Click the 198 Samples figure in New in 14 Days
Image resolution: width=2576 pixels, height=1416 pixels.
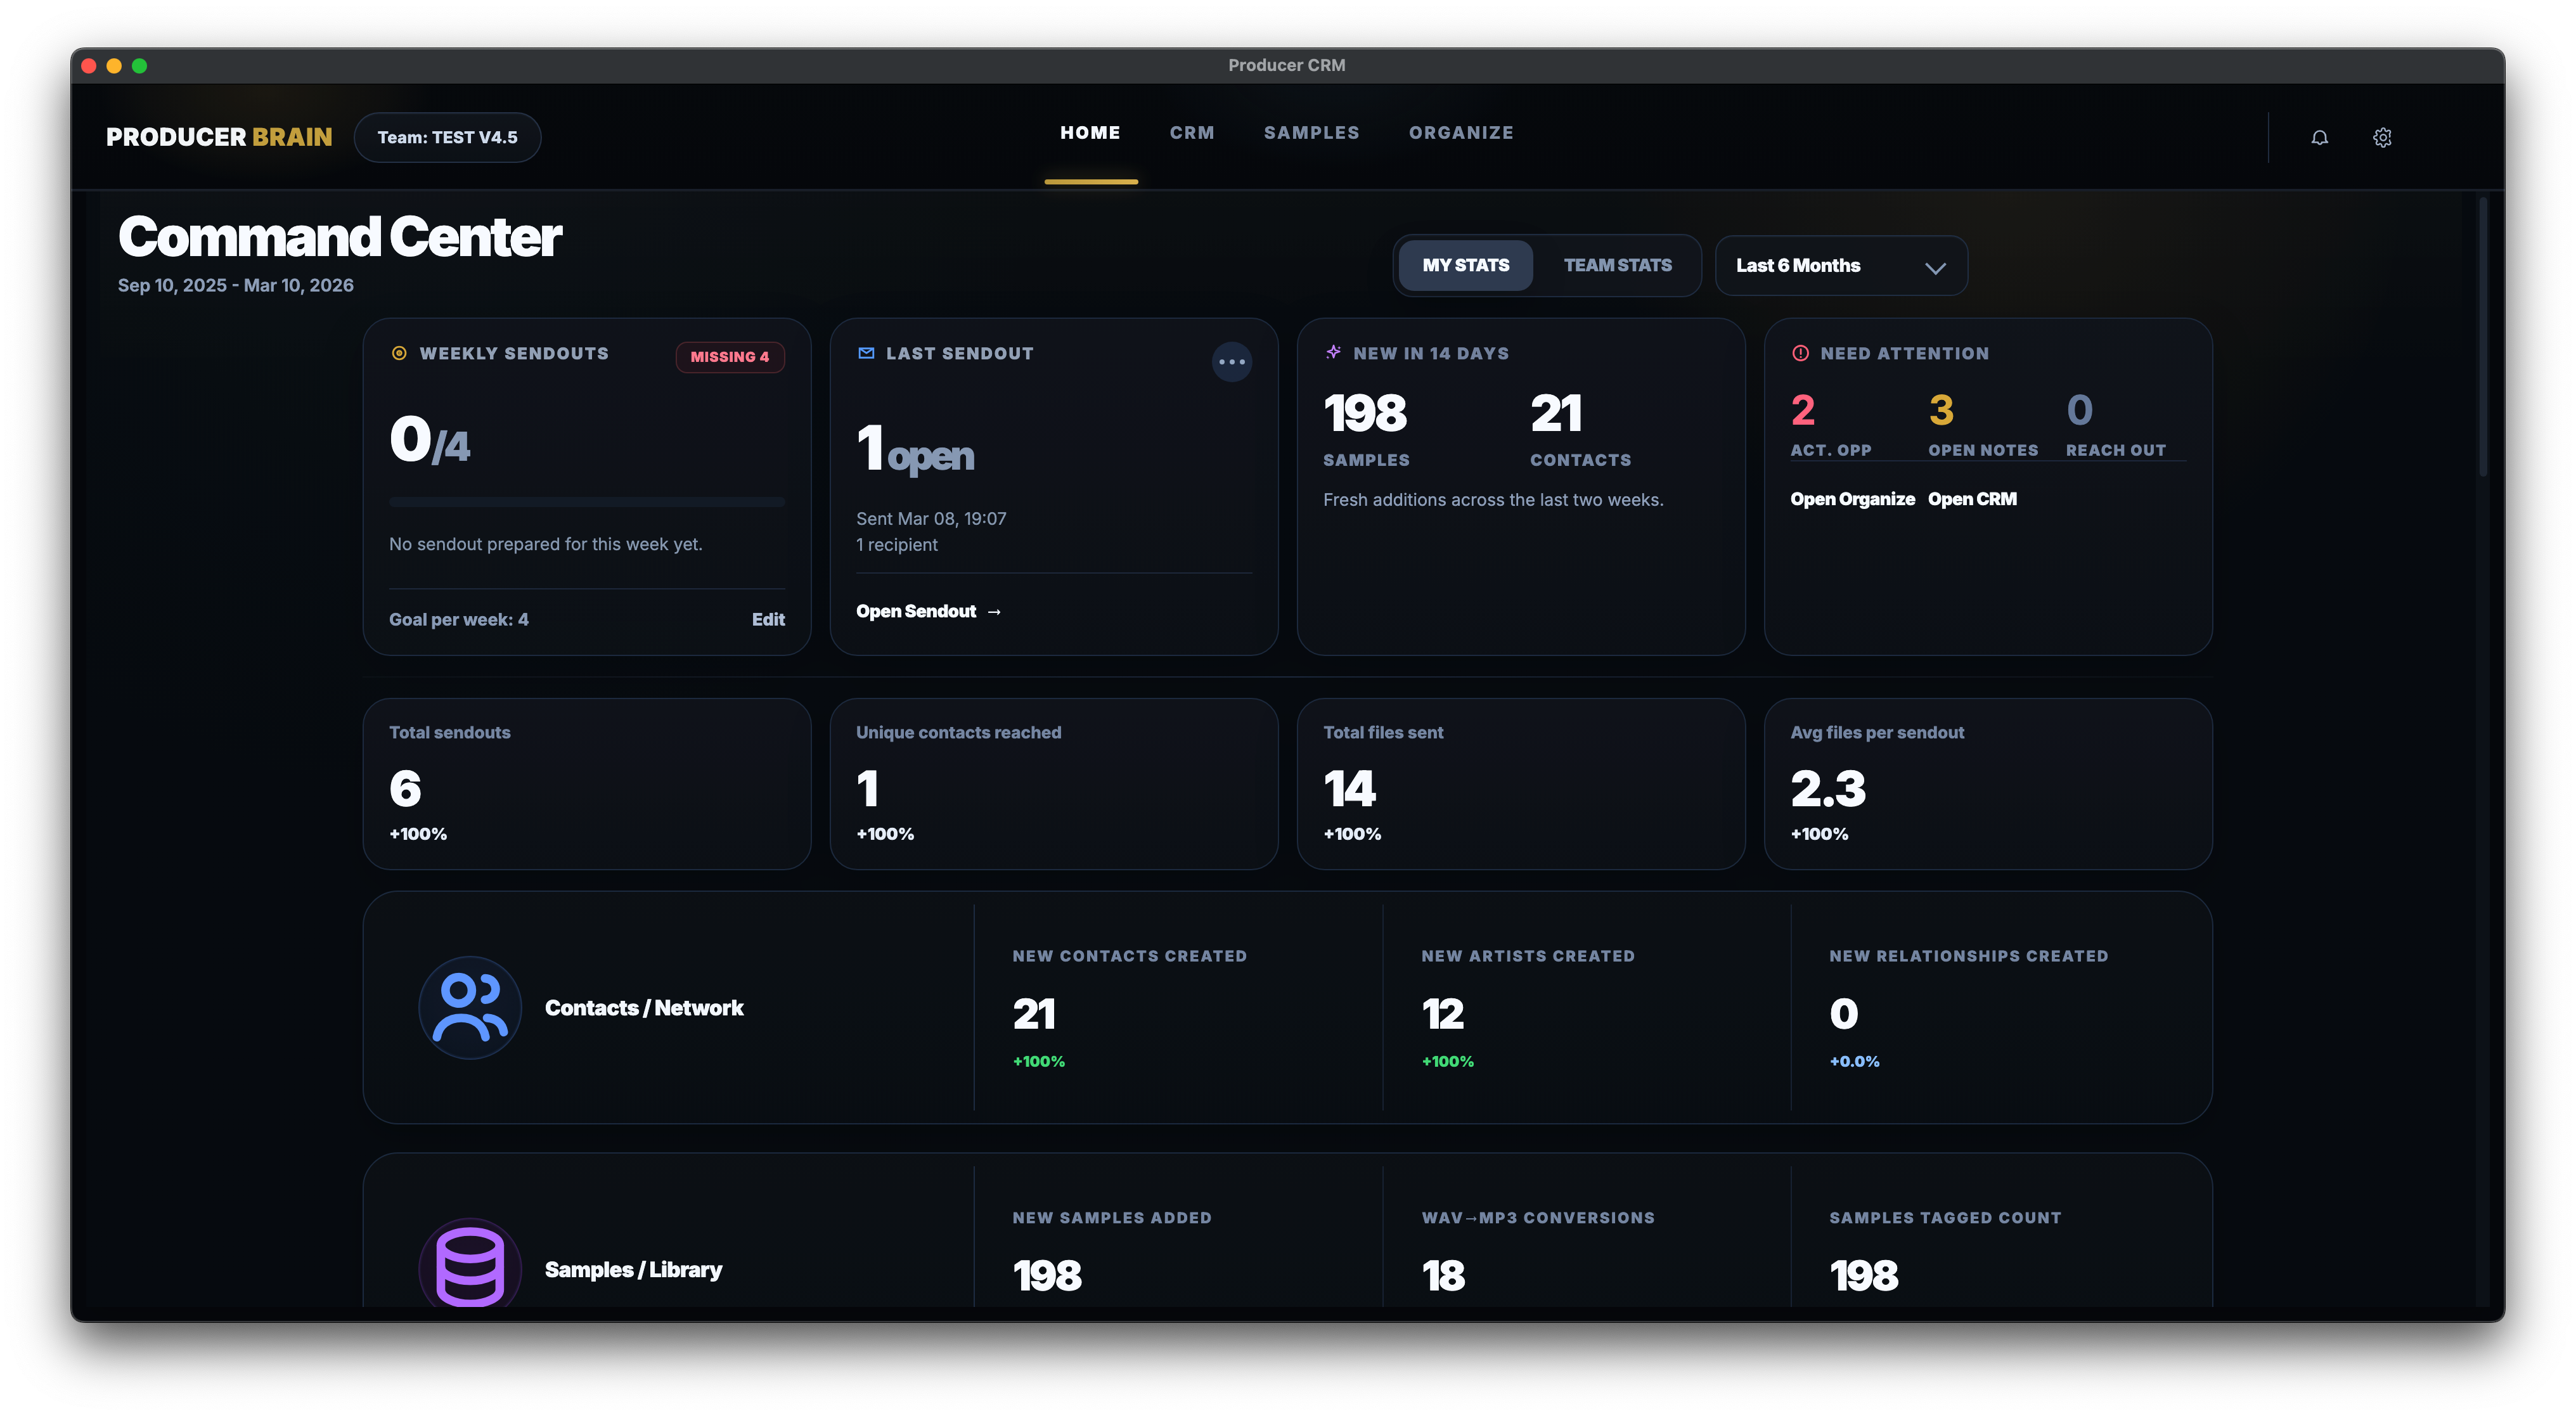(1365, 413)
